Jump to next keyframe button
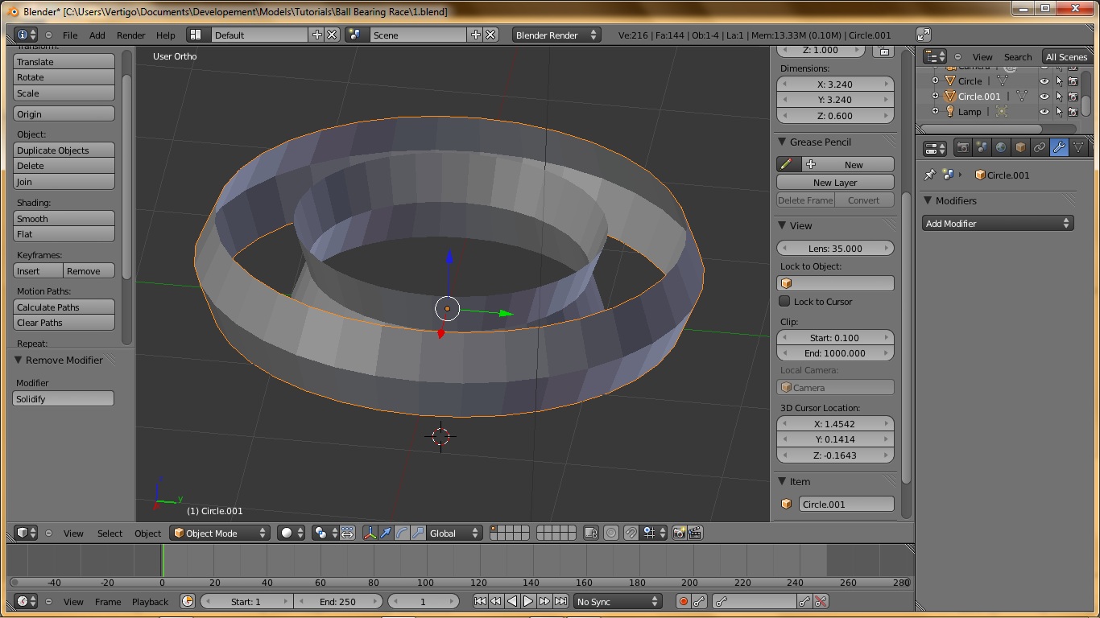Screen dimensions: 1100x618 (544, 601)
